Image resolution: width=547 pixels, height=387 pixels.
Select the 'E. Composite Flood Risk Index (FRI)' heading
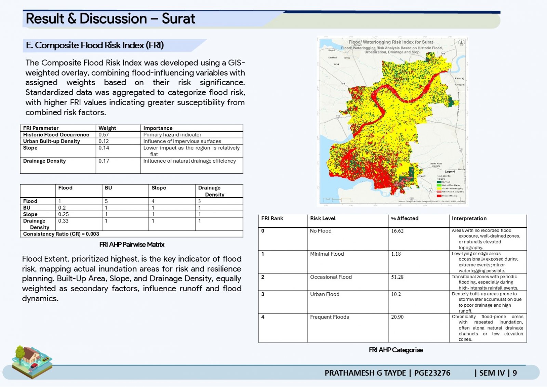click(95, 45)
